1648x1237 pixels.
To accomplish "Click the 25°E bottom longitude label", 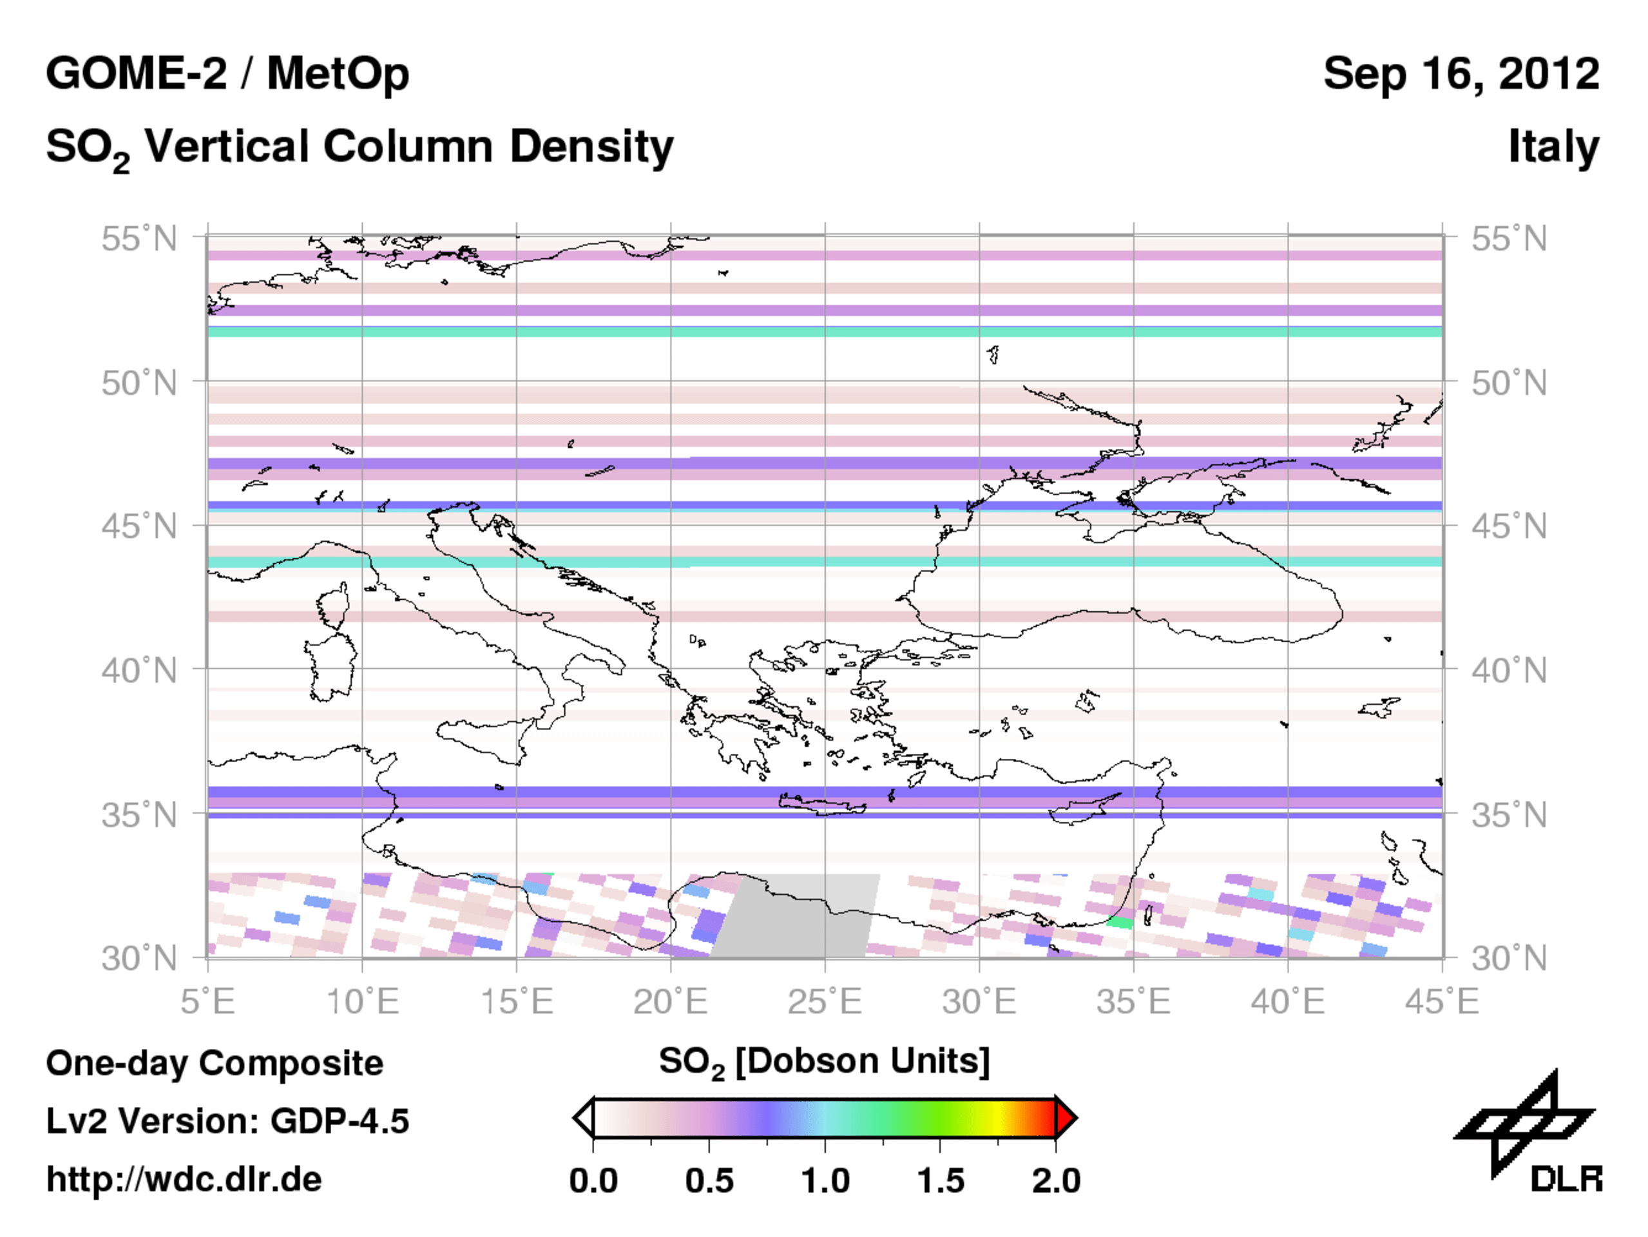I will pos(825,1001).
